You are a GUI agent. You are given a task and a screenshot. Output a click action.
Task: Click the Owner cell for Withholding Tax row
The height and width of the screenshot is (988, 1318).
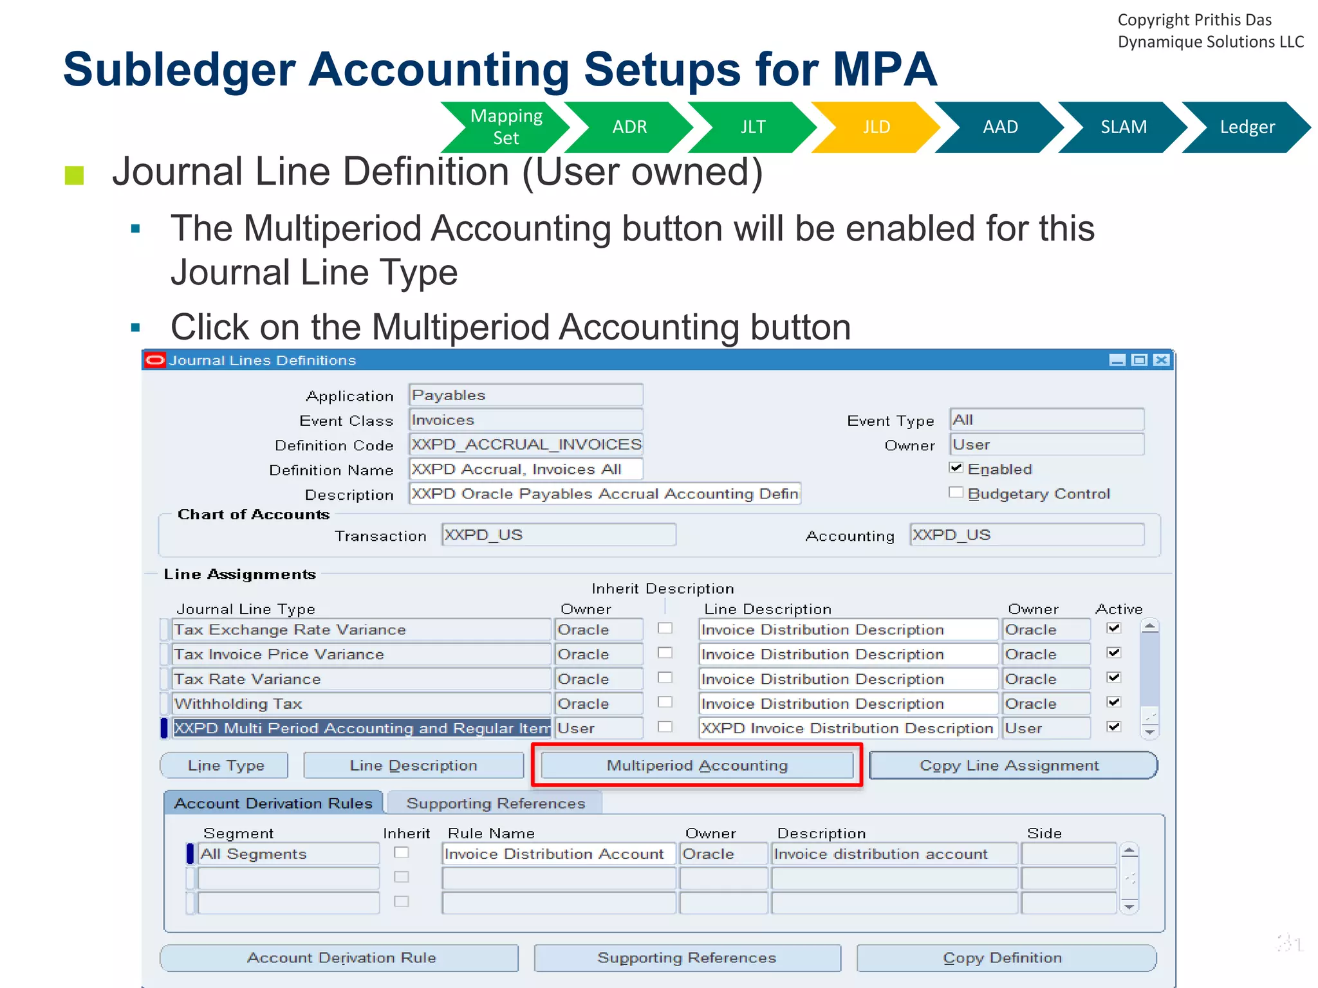[599, 703]
